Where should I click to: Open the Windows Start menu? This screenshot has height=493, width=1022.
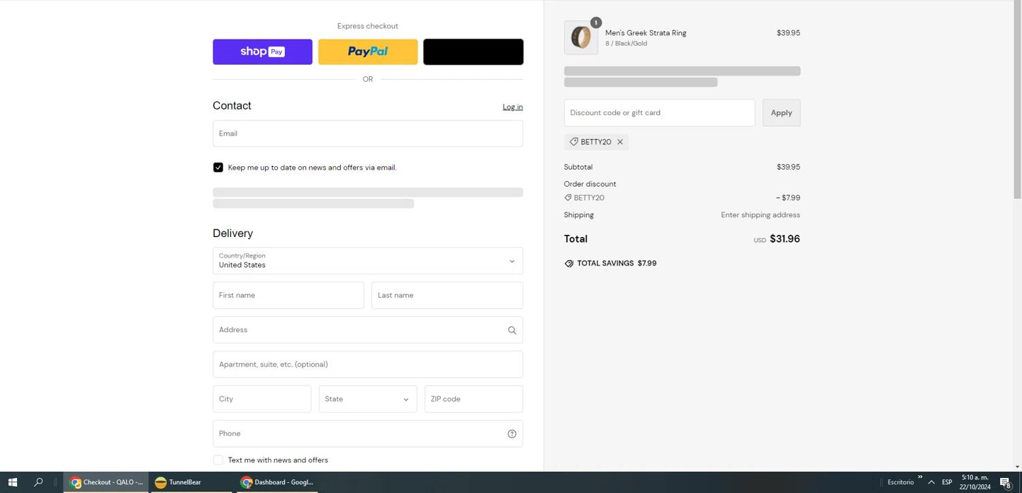coord(12,482)
